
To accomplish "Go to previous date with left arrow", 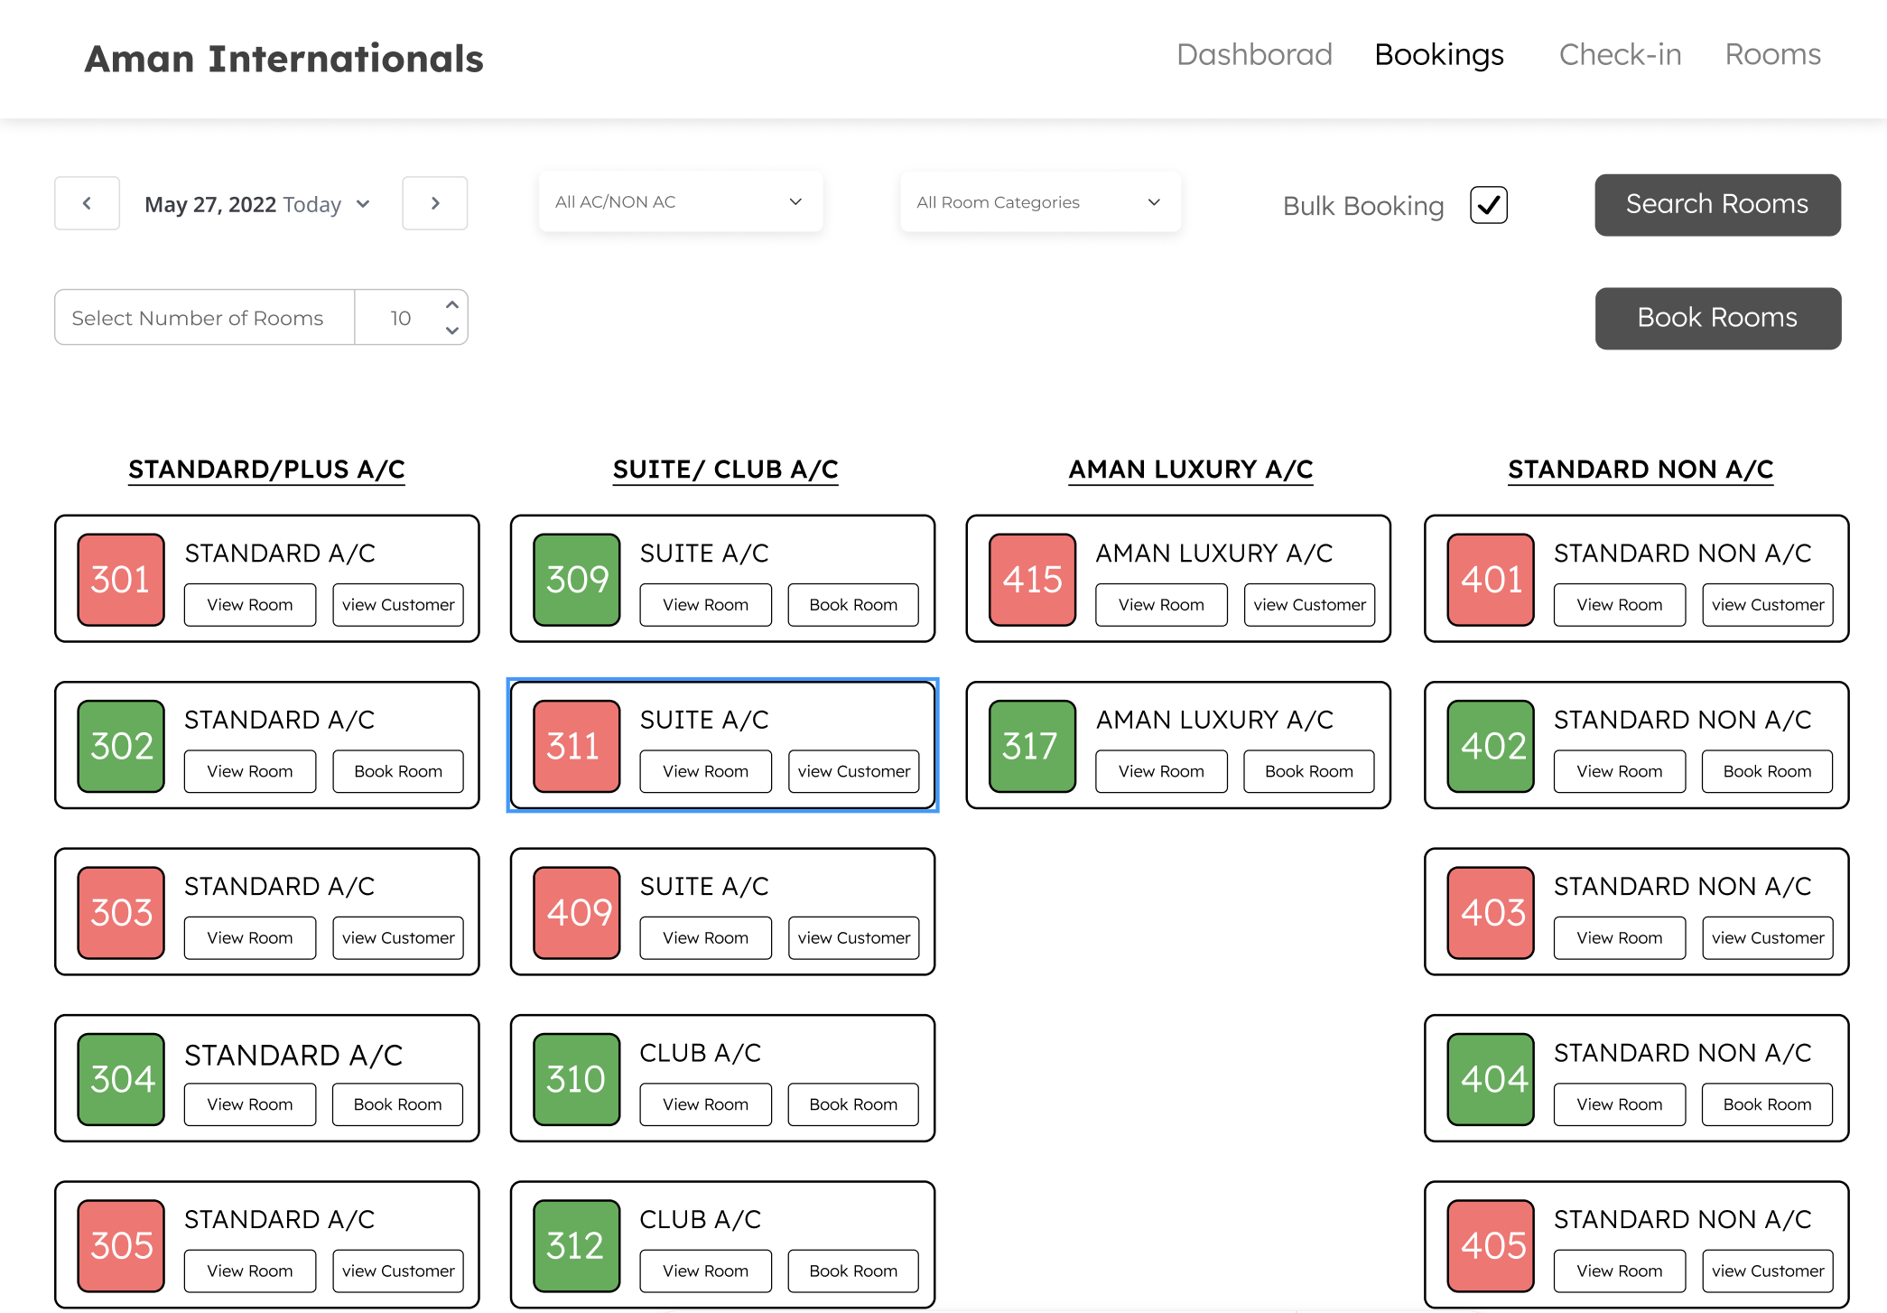I will click(87, 203).
